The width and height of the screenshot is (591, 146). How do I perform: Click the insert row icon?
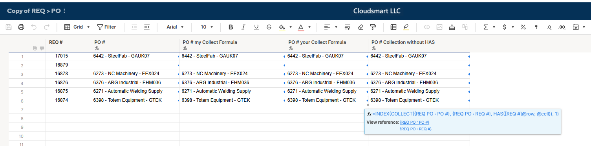452,27
